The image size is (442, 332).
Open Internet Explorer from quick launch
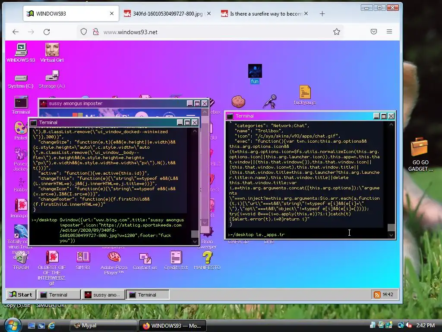click(x=51, y=326)
